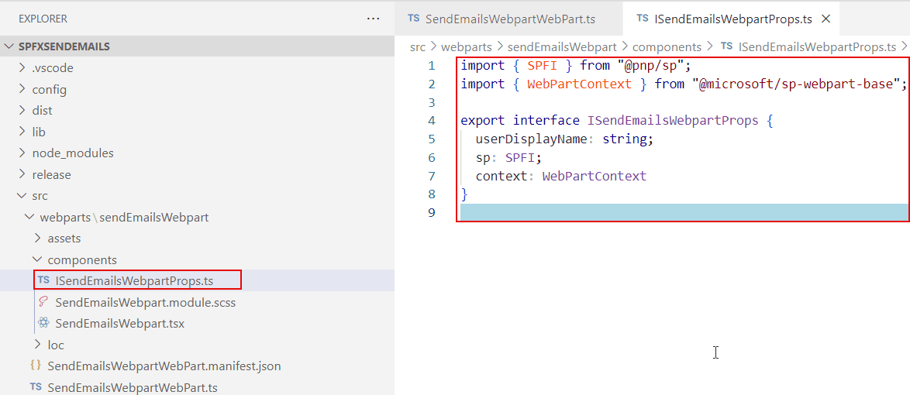The width and height of the screenshot is (910, 395).
Task: Collapse the webparts\sendEmailsWebpart folder chevron
Action: click(29, 218)
